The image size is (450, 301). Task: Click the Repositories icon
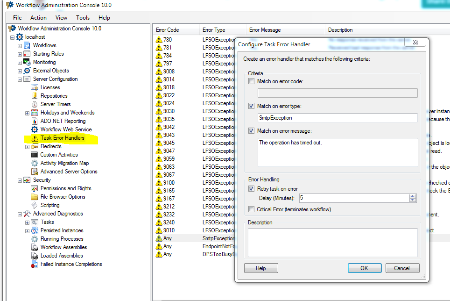pos(35,96)
